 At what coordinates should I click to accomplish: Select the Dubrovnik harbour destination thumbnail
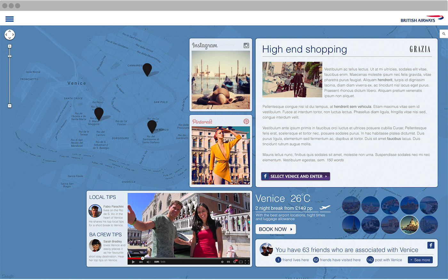pos(390,205)
